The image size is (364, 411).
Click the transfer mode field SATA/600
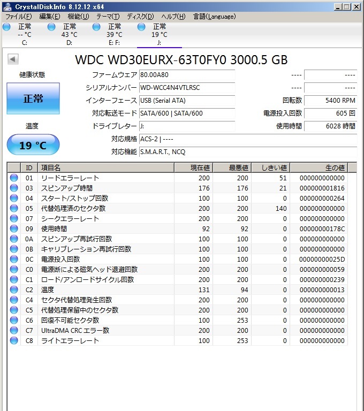pyautogui.click(x=187, y=113)
